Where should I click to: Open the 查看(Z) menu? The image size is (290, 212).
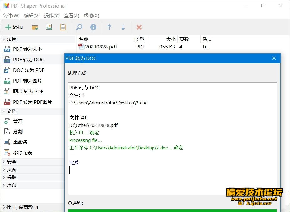pyautogui.click(x=71, y=16)
